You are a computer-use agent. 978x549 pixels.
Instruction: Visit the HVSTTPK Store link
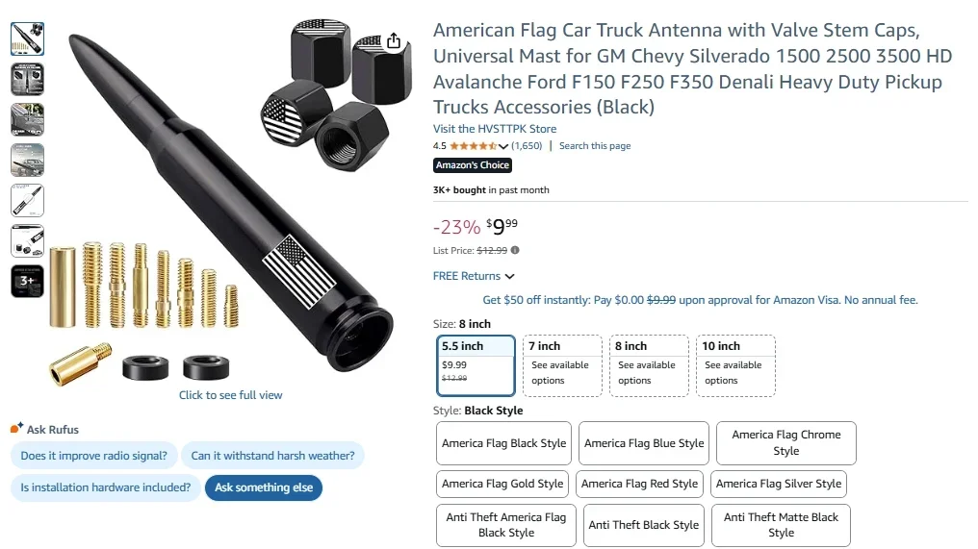(x=495, y=129)
